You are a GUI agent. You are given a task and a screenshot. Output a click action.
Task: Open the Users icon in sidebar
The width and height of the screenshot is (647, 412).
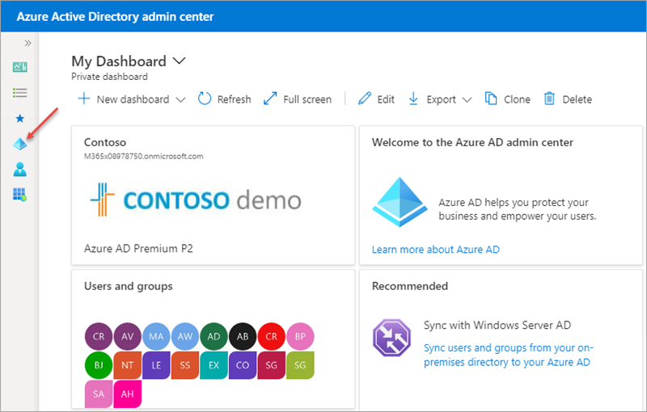(19, 170)
